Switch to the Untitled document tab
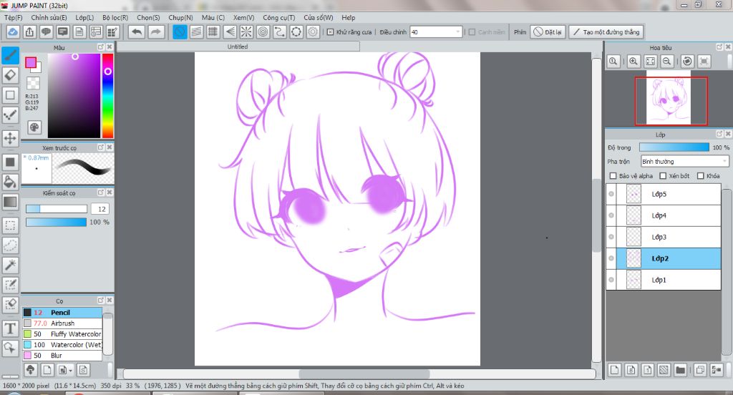 click(238, 47)
